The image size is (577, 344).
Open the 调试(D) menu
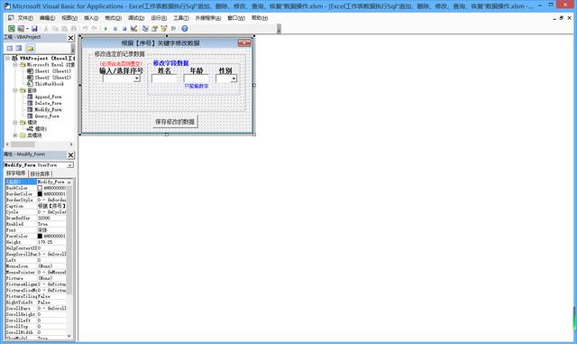(136, 18)
